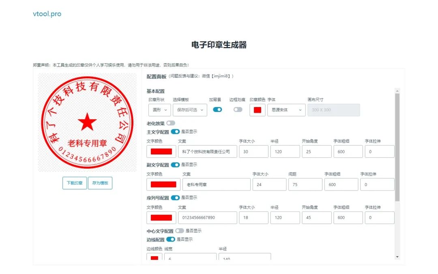
Task: Open the 字体 思源宋体 dropdown
Action: coord(286,110)
